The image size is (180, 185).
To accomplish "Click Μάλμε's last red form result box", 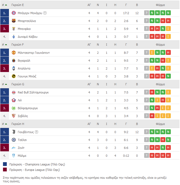I will pyautogui.click(x=168, y=156).
